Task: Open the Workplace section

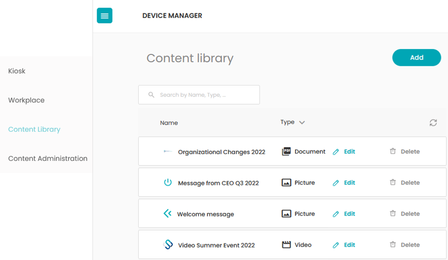Action: coord(26,100)
